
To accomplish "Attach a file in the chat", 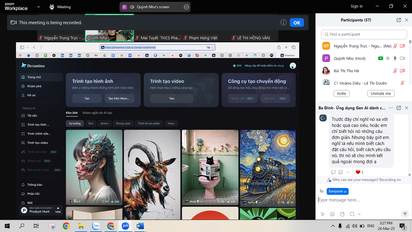I will pos(342,214).
